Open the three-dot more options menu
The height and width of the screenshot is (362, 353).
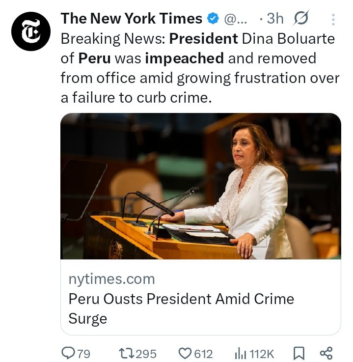click(x=333, y=20)
